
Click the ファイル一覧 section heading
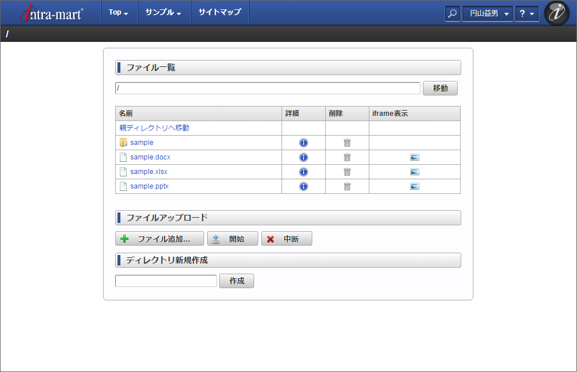288,68
